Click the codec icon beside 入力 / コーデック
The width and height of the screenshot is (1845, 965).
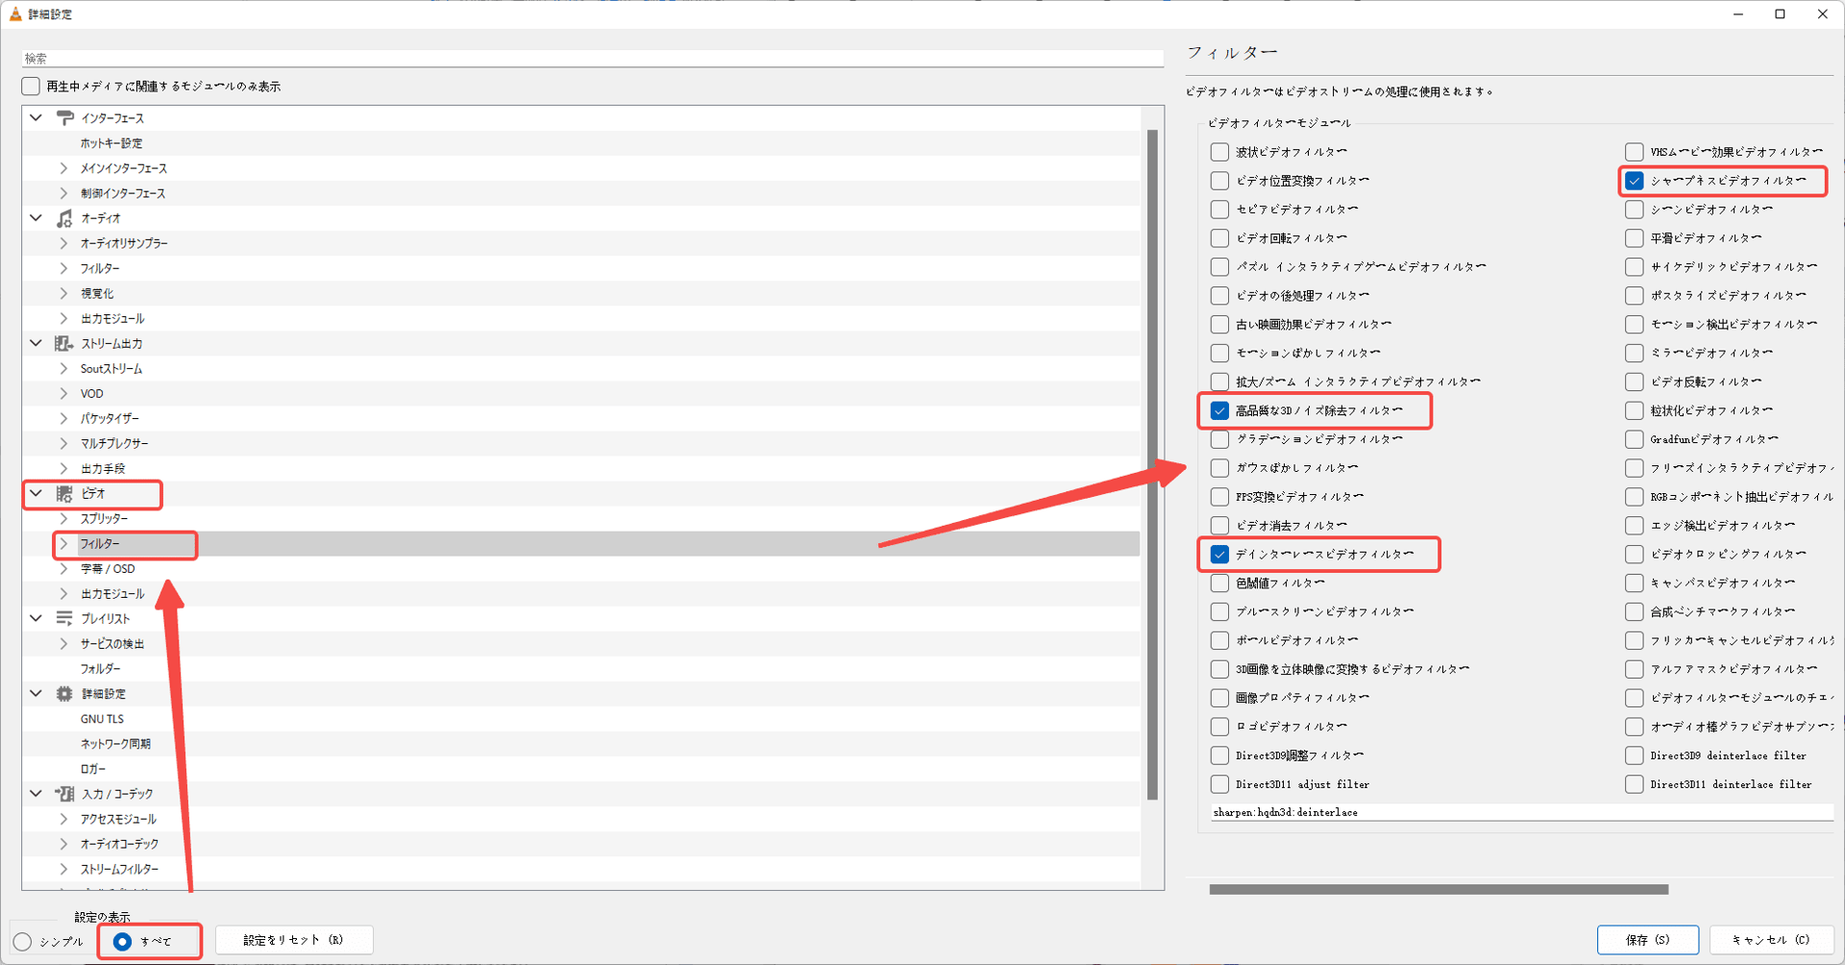click(x=64, y=794)
